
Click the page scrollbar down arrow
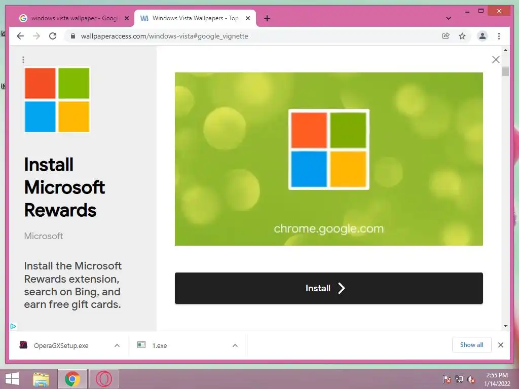pos(505,326)
